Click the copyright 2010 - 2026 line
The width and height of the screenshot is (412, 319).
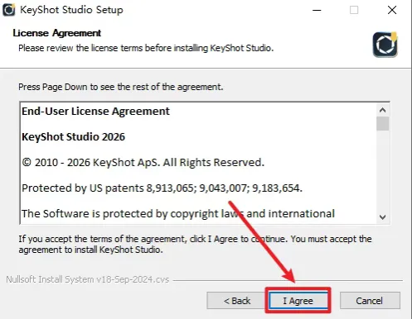pos(143,162)
